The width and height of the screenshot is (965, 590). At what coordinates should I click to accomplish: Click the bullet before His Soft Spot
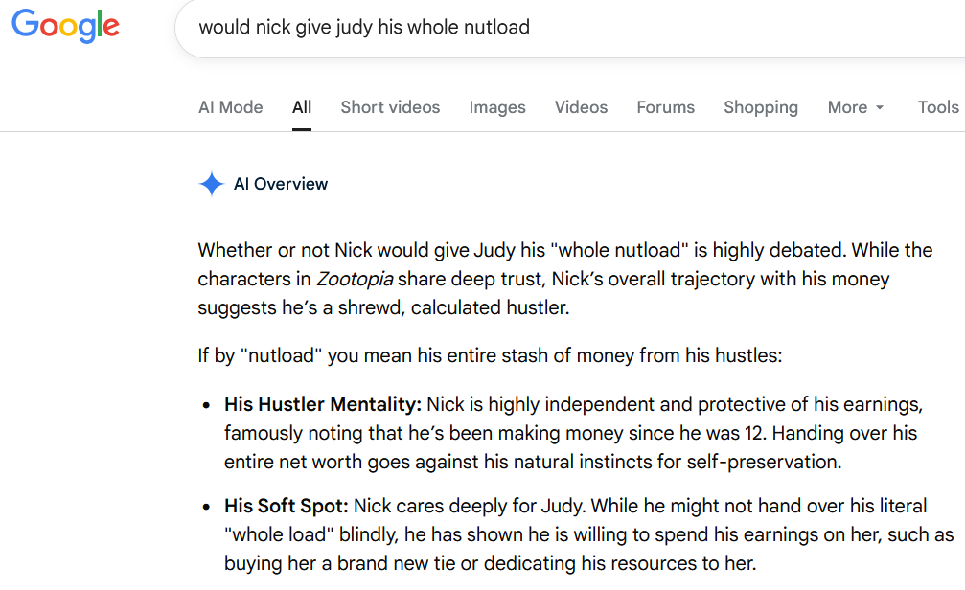pos(206,507)
